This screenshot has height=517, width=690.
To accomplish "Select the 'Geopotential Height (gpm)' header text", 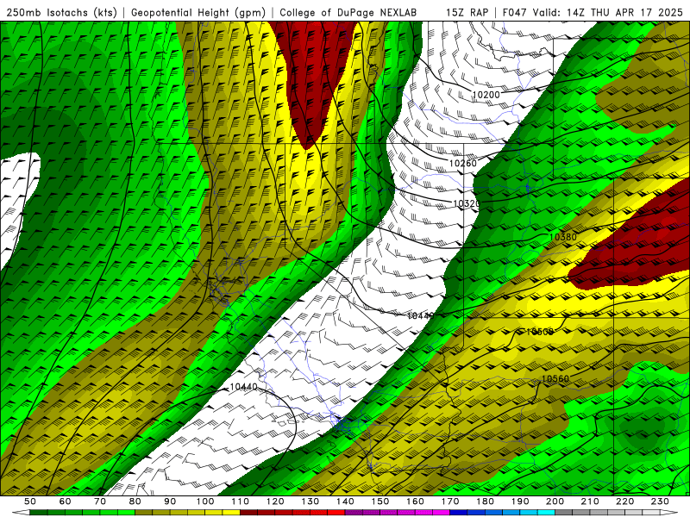I will point(198,12).
